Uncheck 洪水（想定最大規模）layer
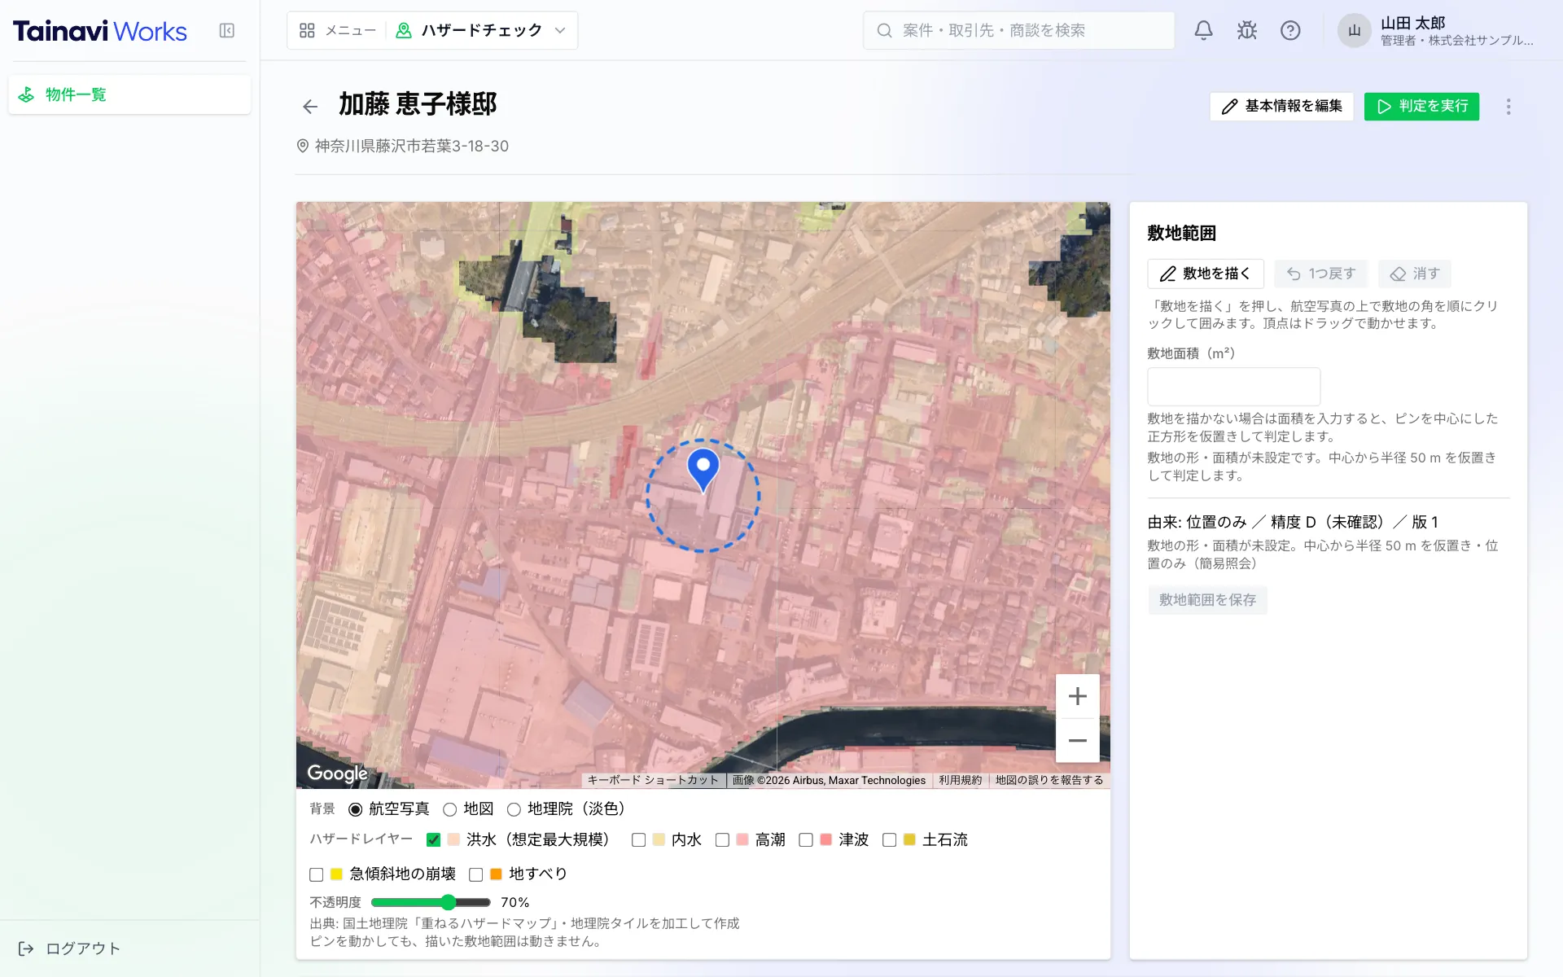The image size is (1563, 977). tap(433, 840)
